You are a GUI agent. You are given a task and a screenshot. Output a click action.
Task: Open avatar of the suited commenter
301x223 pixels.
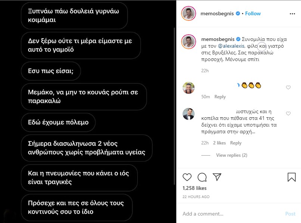tap(188, 114)
